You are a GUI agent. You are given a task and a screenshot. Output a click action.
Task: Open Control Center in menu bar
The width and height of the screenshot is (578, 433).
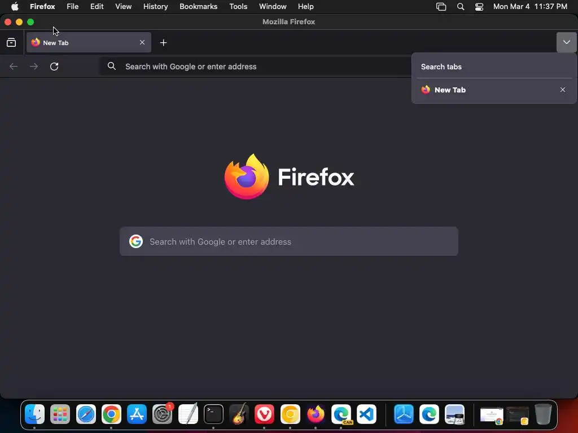(479, 7)
